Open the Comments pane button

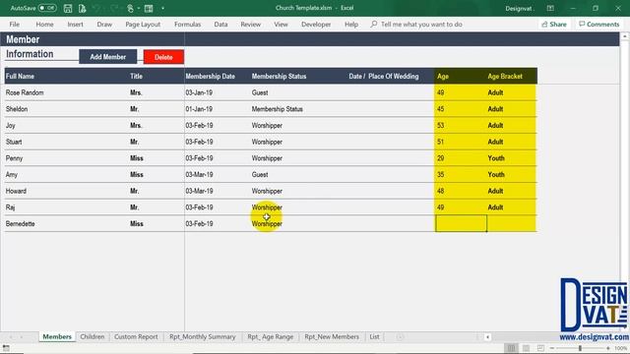point(599,24)
